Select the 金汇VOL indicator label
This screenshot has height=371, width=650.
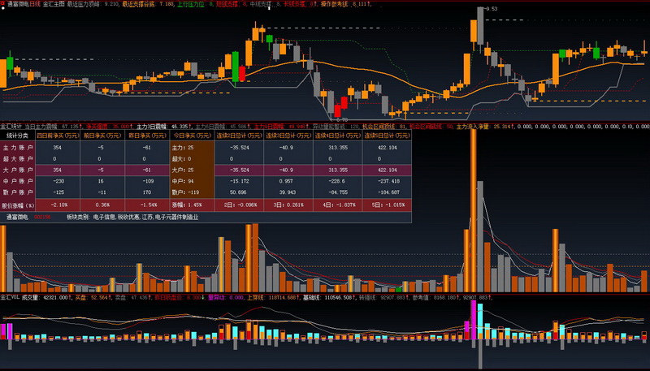point(10,297)
